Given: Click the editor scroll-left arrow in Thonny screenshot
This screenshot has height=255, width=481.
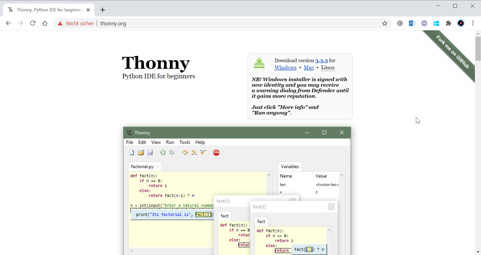Looking at the screenshot, I should pos(132,250).
